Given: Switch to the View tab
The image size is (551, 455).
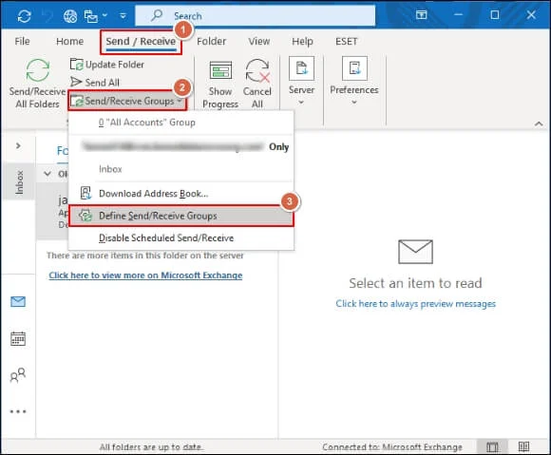Looking at the screenshot, I should point(259,42).
